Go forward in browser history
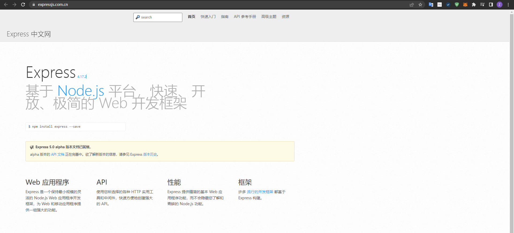This screenshot has width=514, height=233. click(14, 5)
